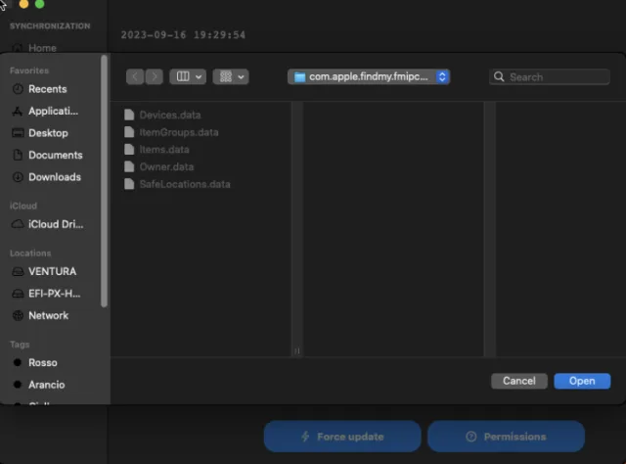Click the Permissions button
Viewport: 626px width, 464px height.
click(506, 437)
